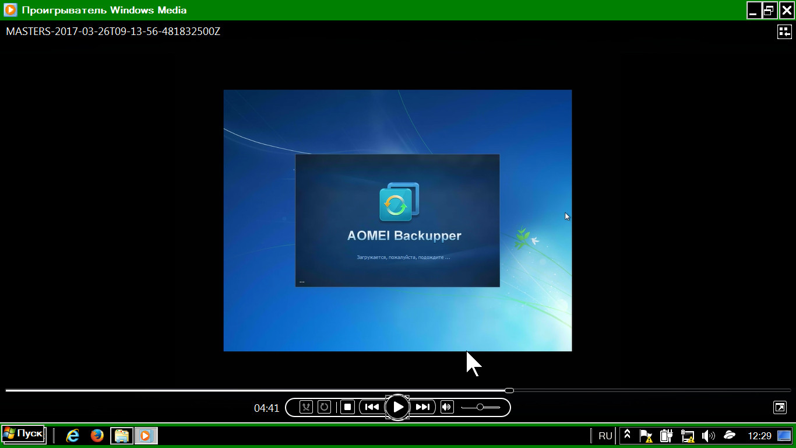This screenshot has width=796, height=448.
Task: Toggle shuffle mode
Action: coord(307,407)
